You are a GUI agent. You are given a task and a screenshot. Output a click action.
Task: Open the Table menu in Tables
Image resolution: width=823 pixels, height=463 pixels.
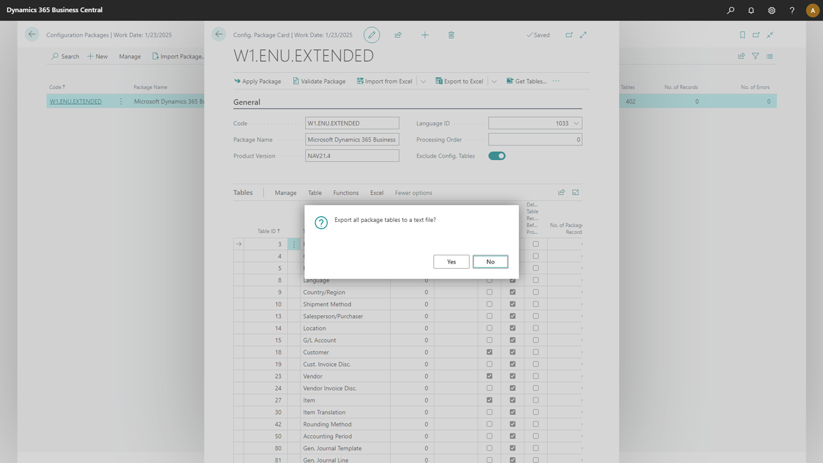[x=315, y=193]
